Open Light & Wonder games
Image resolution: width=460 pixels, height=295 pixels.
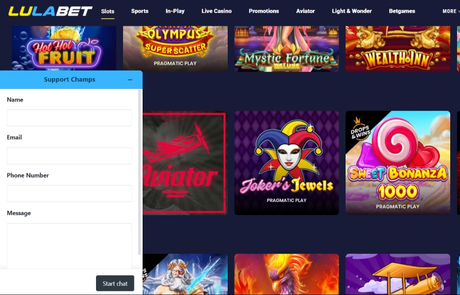[352, 11]
